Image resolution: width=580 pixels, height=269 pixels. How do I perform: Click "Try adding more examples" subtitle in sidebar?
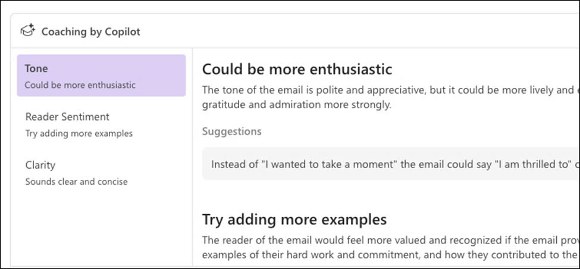pyautogui.click(x=79, y=134)
